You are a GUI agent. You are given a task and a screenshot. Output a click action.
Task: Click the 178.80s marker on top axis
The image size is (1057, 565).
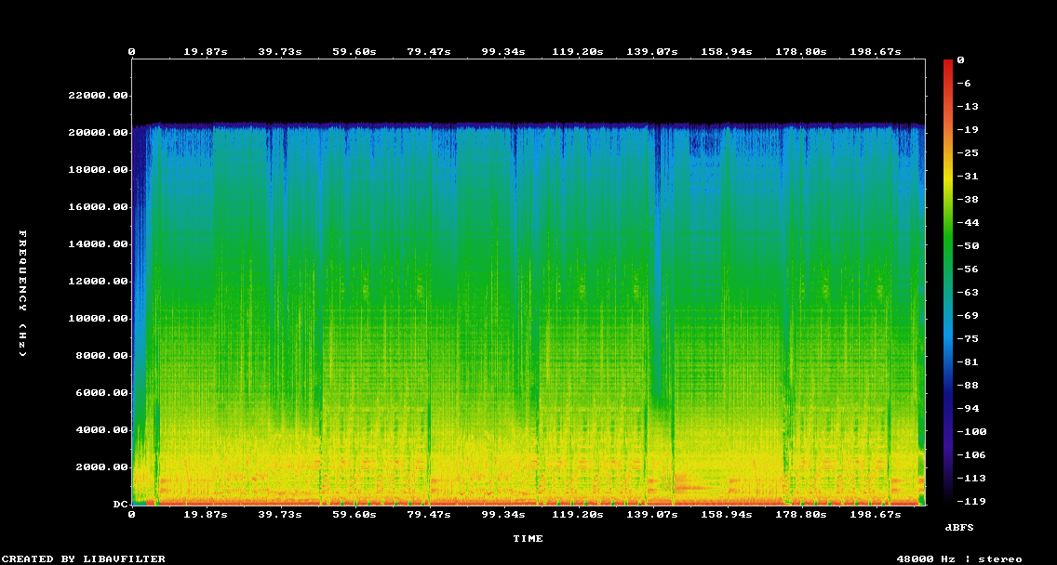[x=801, y=52]
